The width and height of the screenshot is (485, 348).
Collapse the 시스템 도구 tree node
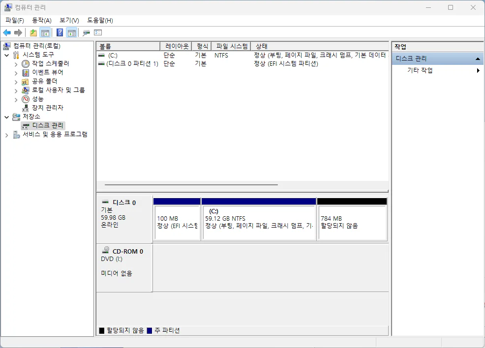coord(6,55)
